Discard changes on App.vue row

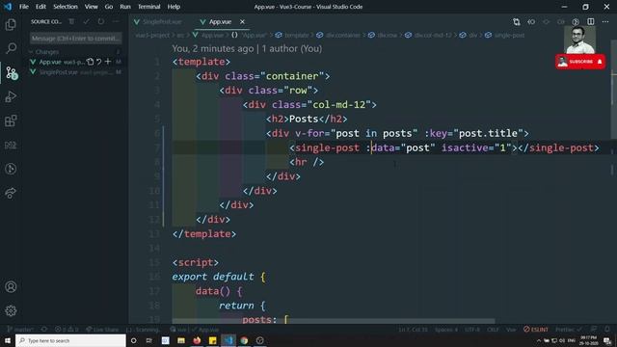pyautogui.click(x=99, y=62)
